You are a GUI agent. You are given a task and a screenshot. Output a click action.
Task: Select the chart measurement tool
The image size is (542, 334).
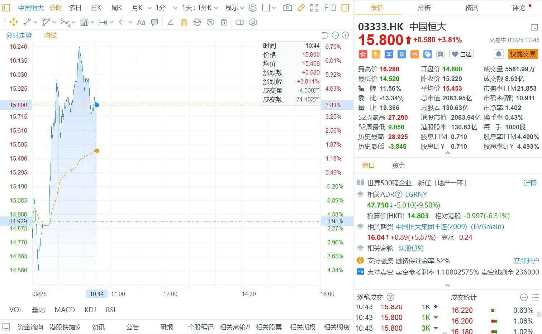click(x=84, y=22)
